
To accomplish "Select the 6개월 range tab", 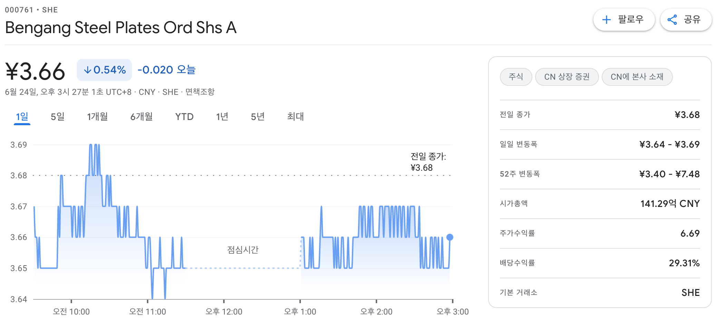I will tap(142, 117).
